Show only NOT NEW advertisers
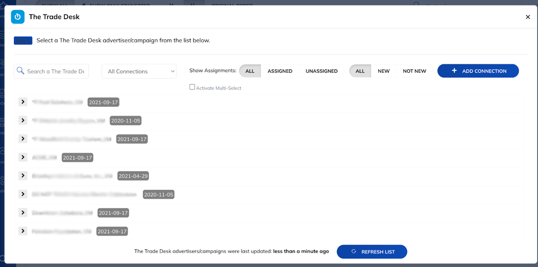 click(x=414, y=71)
